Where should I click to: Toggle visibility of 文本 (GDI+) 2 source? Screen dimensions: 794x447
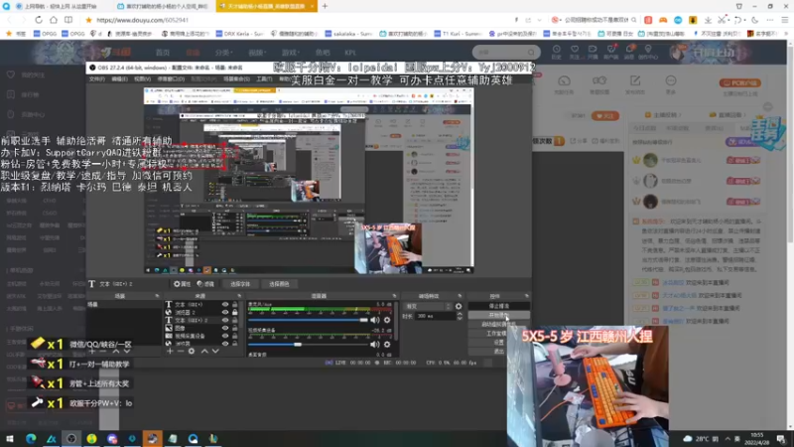(225, 320)
